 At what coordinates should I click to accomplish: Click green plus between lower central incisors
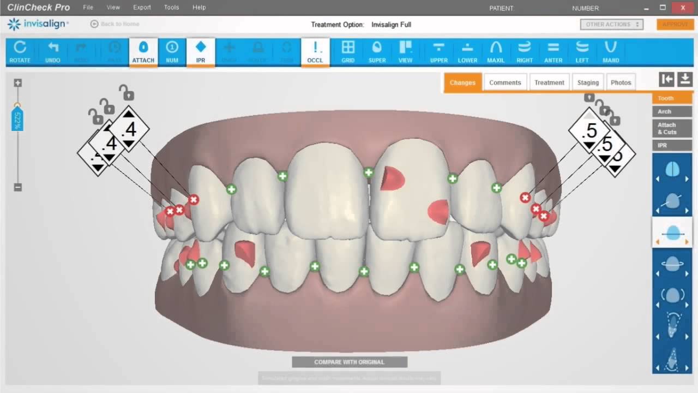pyautogui.click(x=364, y=271)
